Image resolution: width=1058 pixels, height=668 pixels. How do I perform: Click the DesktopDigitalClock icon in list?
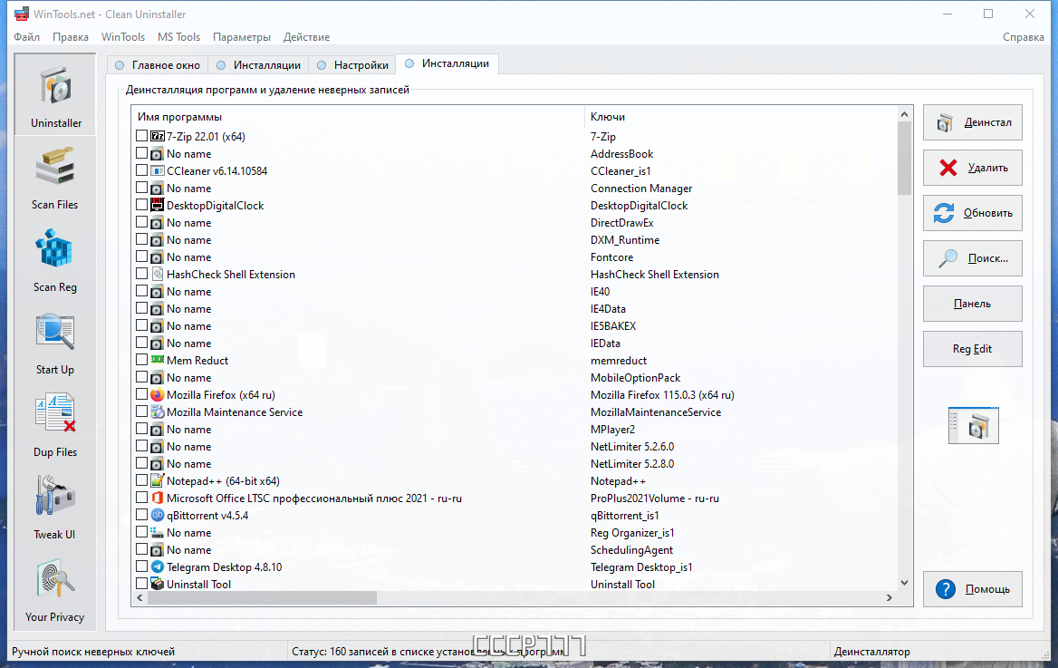(x=158, y=206)
